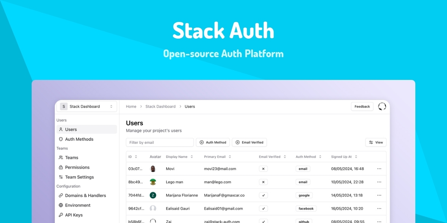Click the date 16/05/2024, 10:20
The height and width of the screenshot is (223, 447).
pyautogui.click(x=347, y=209)
